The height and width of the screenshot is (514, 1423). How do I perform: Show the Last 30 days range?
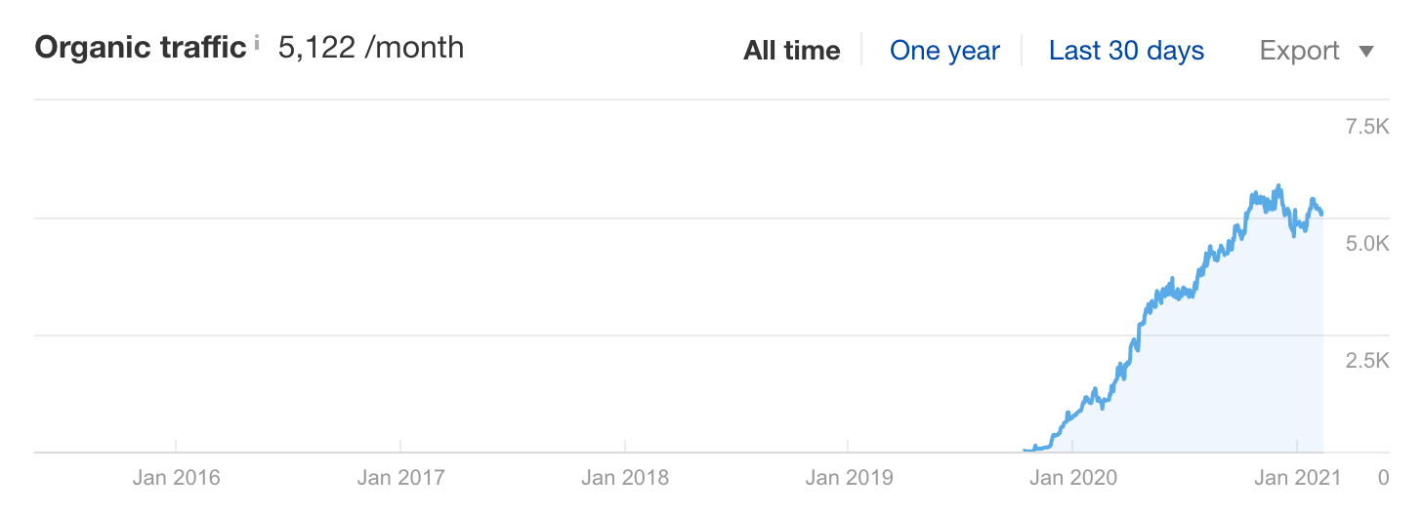tap(1126, 51)
